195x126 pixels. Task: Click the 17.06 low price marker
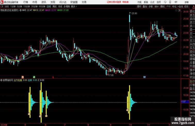click(111, 75)
